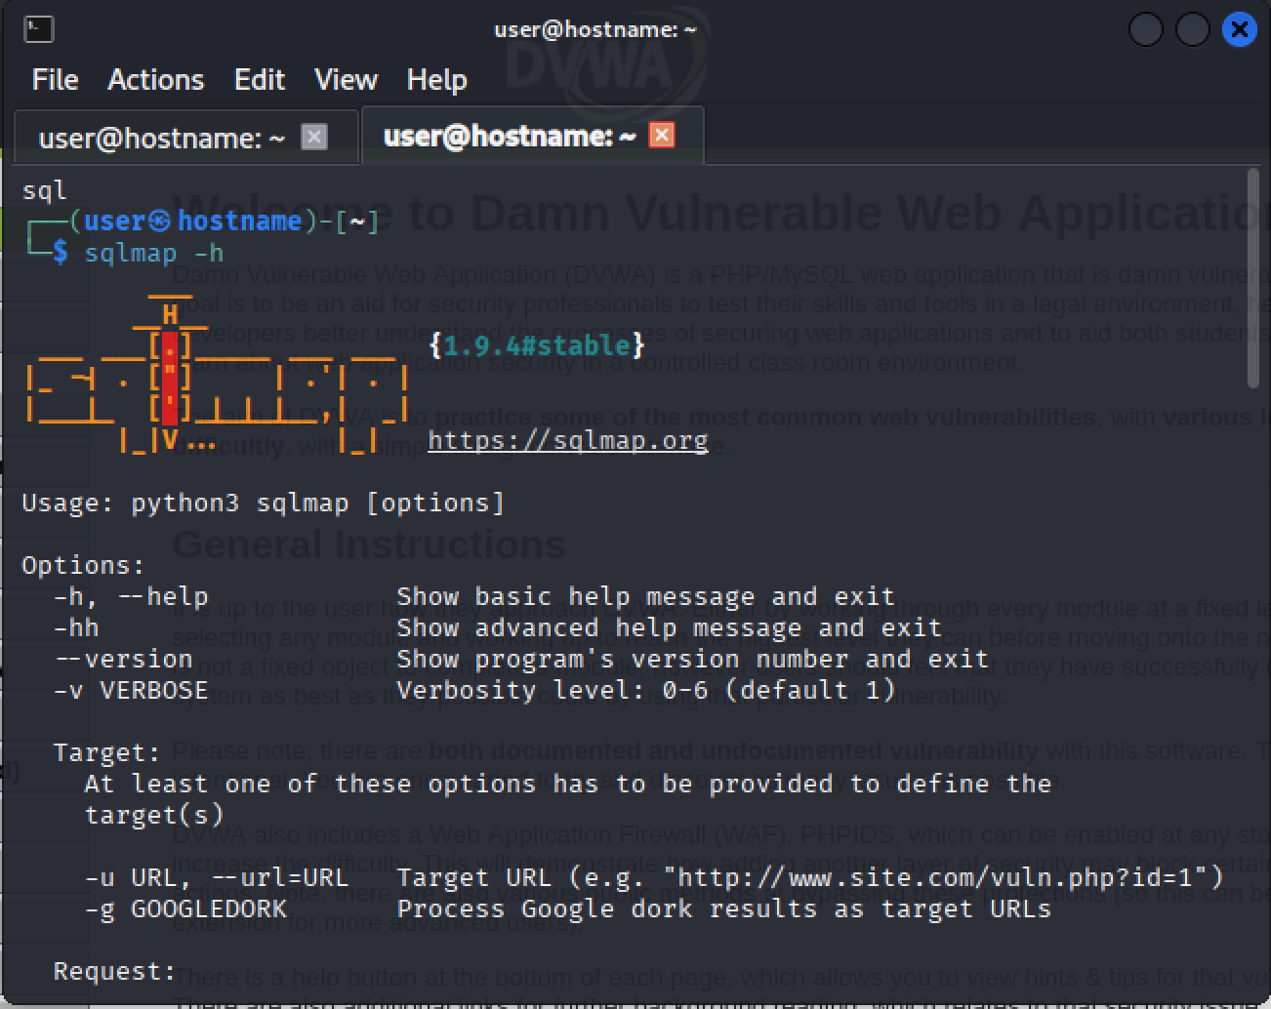The image size is (1271, 1009).
Task: Click 'Show basic help message and exit'
Action: point(646,596)
